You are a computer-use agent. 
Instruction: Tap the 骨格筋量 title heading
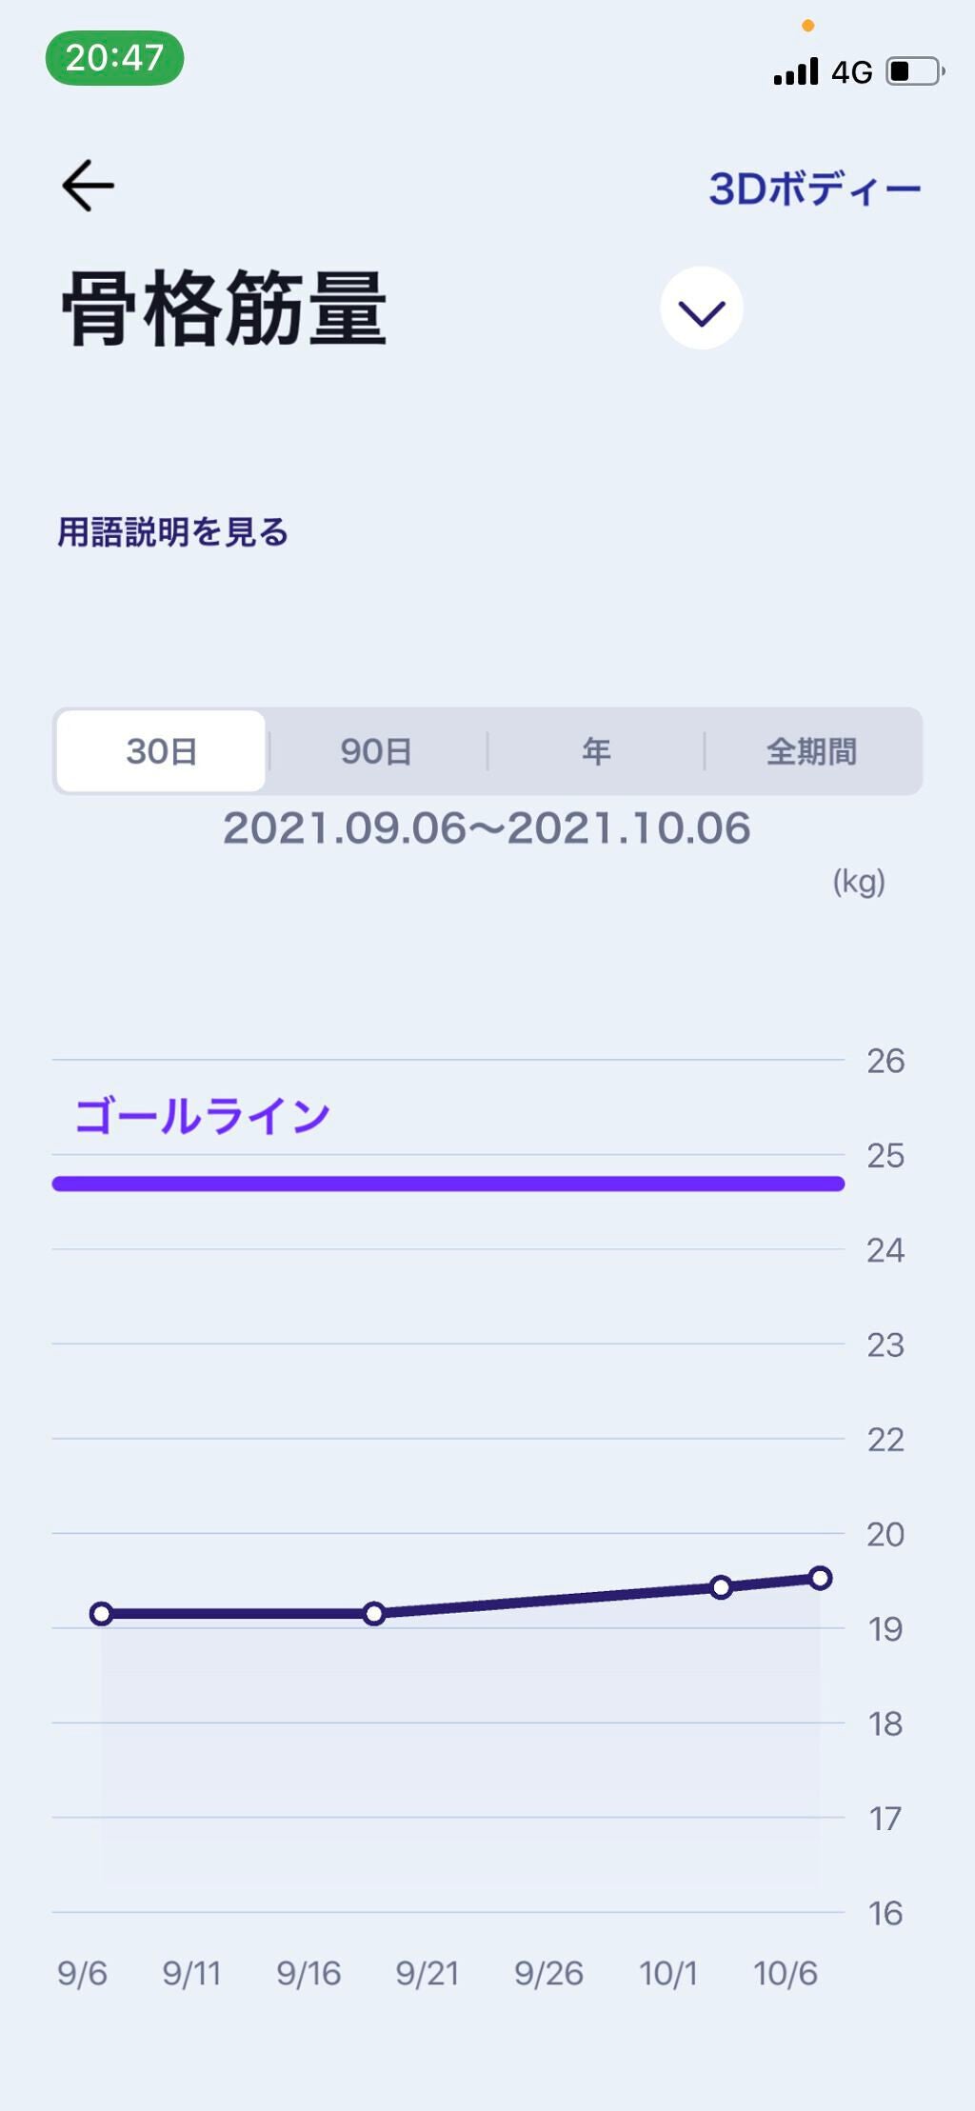[x=225, y=308]
